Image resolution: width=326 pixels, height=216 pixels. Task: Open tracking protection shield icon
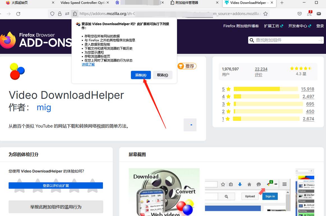[x=52, y=14]
